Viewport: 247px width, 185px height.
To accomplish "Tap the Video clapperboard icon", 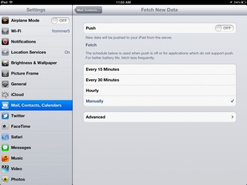I will click(5, 169).
